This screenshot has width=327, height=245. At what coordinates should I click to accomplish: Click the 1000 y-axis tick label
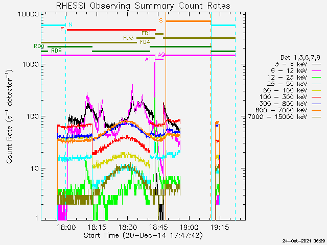[31, 64]
